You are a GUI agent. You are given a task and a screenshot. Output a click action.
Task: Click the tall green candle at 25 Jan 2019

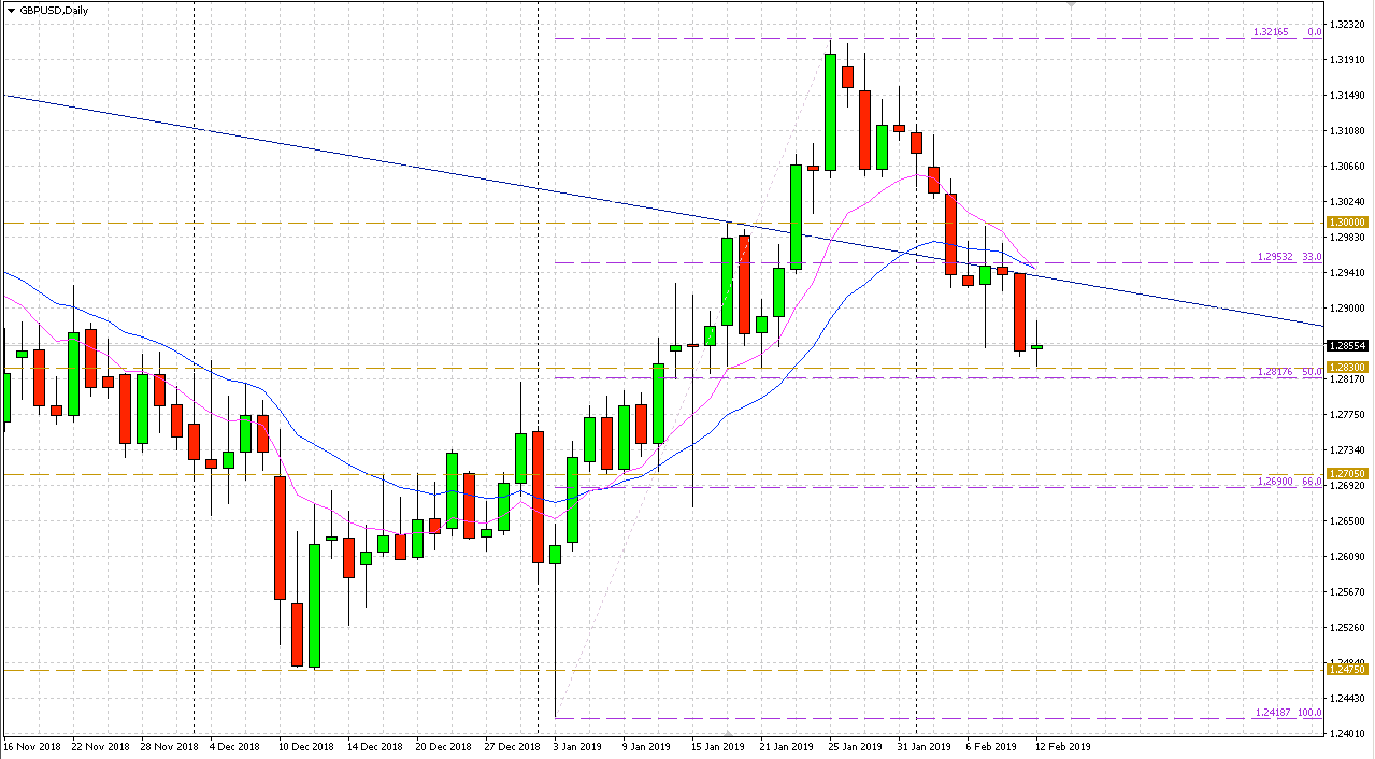[830, 112]
